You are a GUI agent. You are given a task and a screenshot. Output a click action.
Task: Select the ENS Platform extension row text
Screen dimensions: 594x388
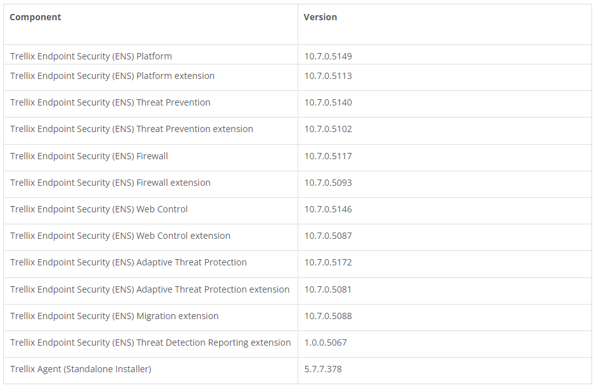pyautogui.click(x=112, y=76)
